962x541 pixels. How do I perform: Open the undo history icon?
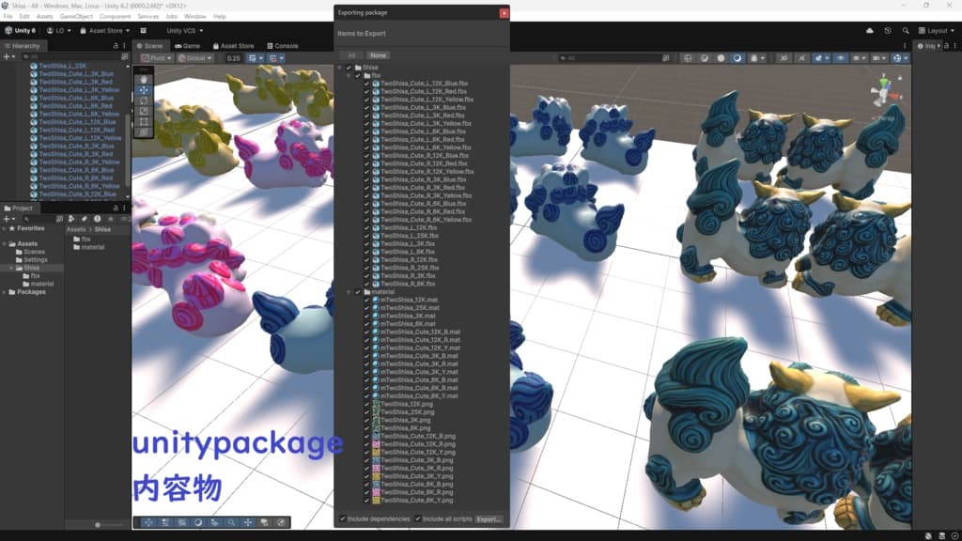(x=887, y=31)
